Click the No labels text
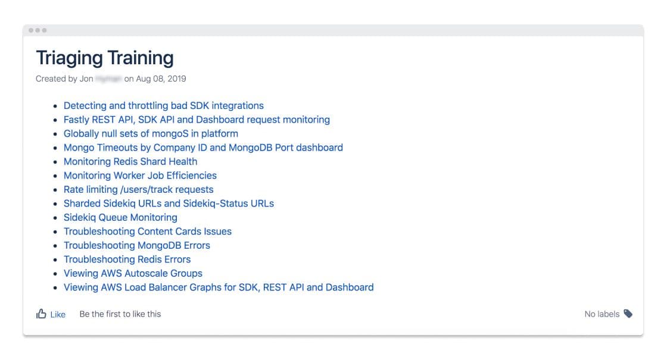This screenshot has width=667, height=360. [601, 314]
